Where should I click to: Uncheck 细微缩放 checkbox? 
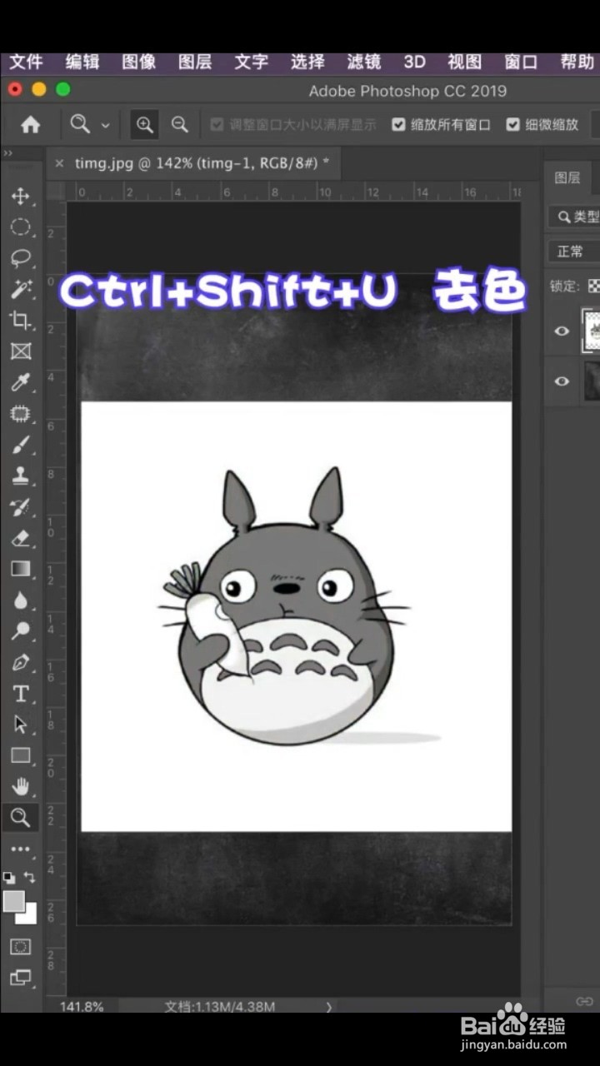pos(513,125)
